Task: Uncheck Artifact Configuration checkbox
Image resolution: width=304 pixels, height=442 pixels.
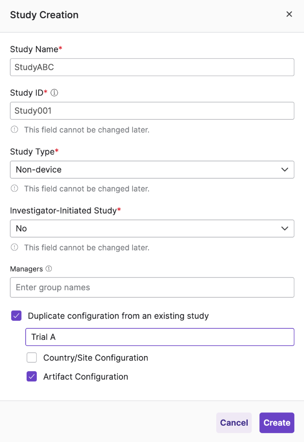Action: click(31, 377)
